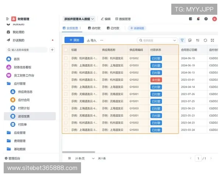Image resolution: width=221 pixels, height=177 pixels.
Task: Check the row dated 2024-04-14
Action: click(x=66, y=87)
